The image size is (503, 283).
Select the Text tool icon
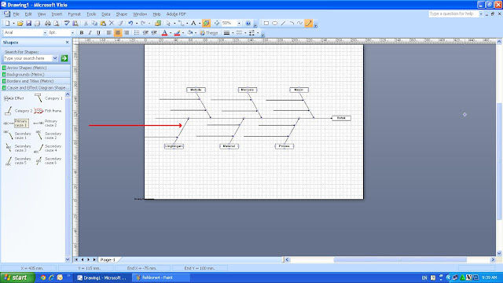click(193, 23)
